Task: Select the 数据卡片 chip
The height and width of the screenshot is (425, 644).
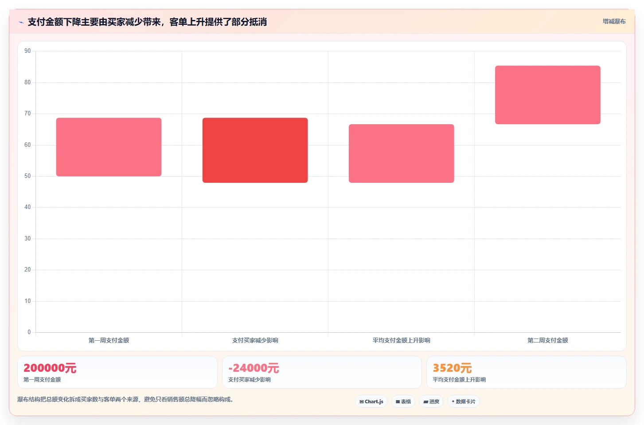Action: [464, 401]
